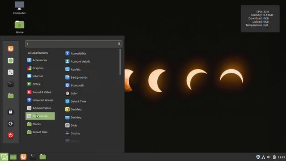The width and height of the screenshot is (286, 161).
Task: Open Desktop settings
Action: pos(73,117)
